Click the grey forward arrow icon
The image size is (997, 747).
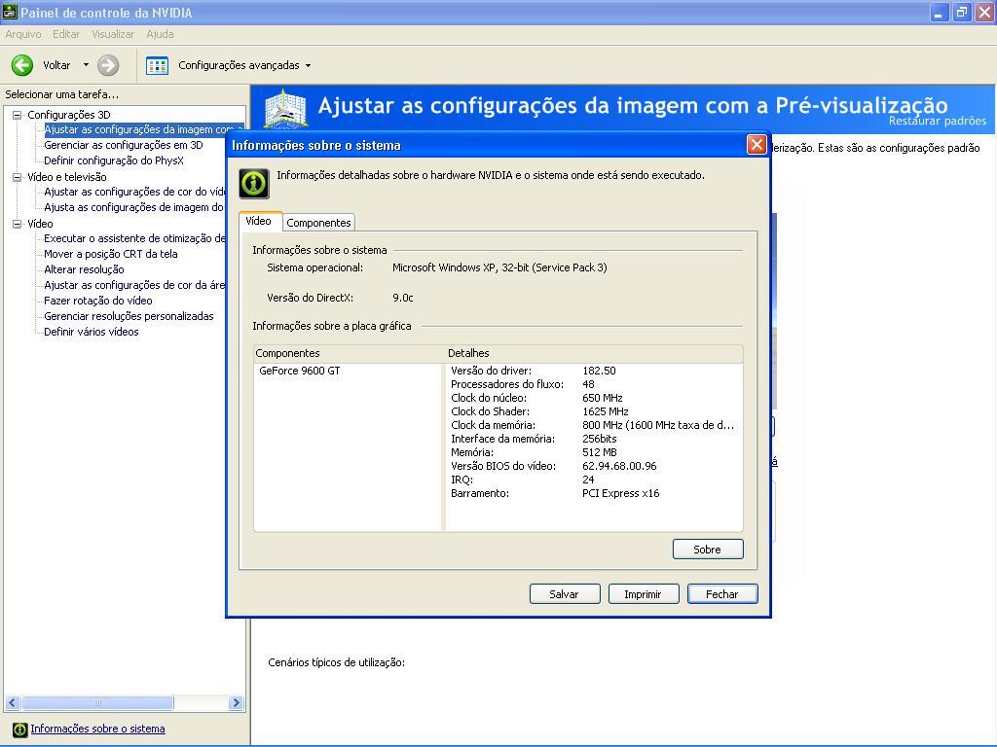click(x=108, y=65)
